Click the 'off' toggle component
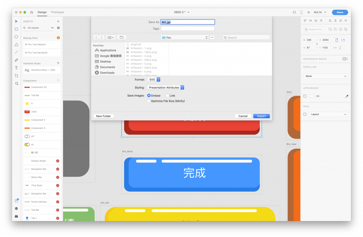 42,136
